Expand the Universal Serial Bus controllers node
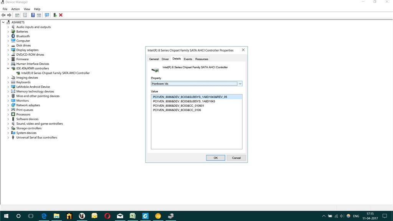 click(x=8, y=137)
